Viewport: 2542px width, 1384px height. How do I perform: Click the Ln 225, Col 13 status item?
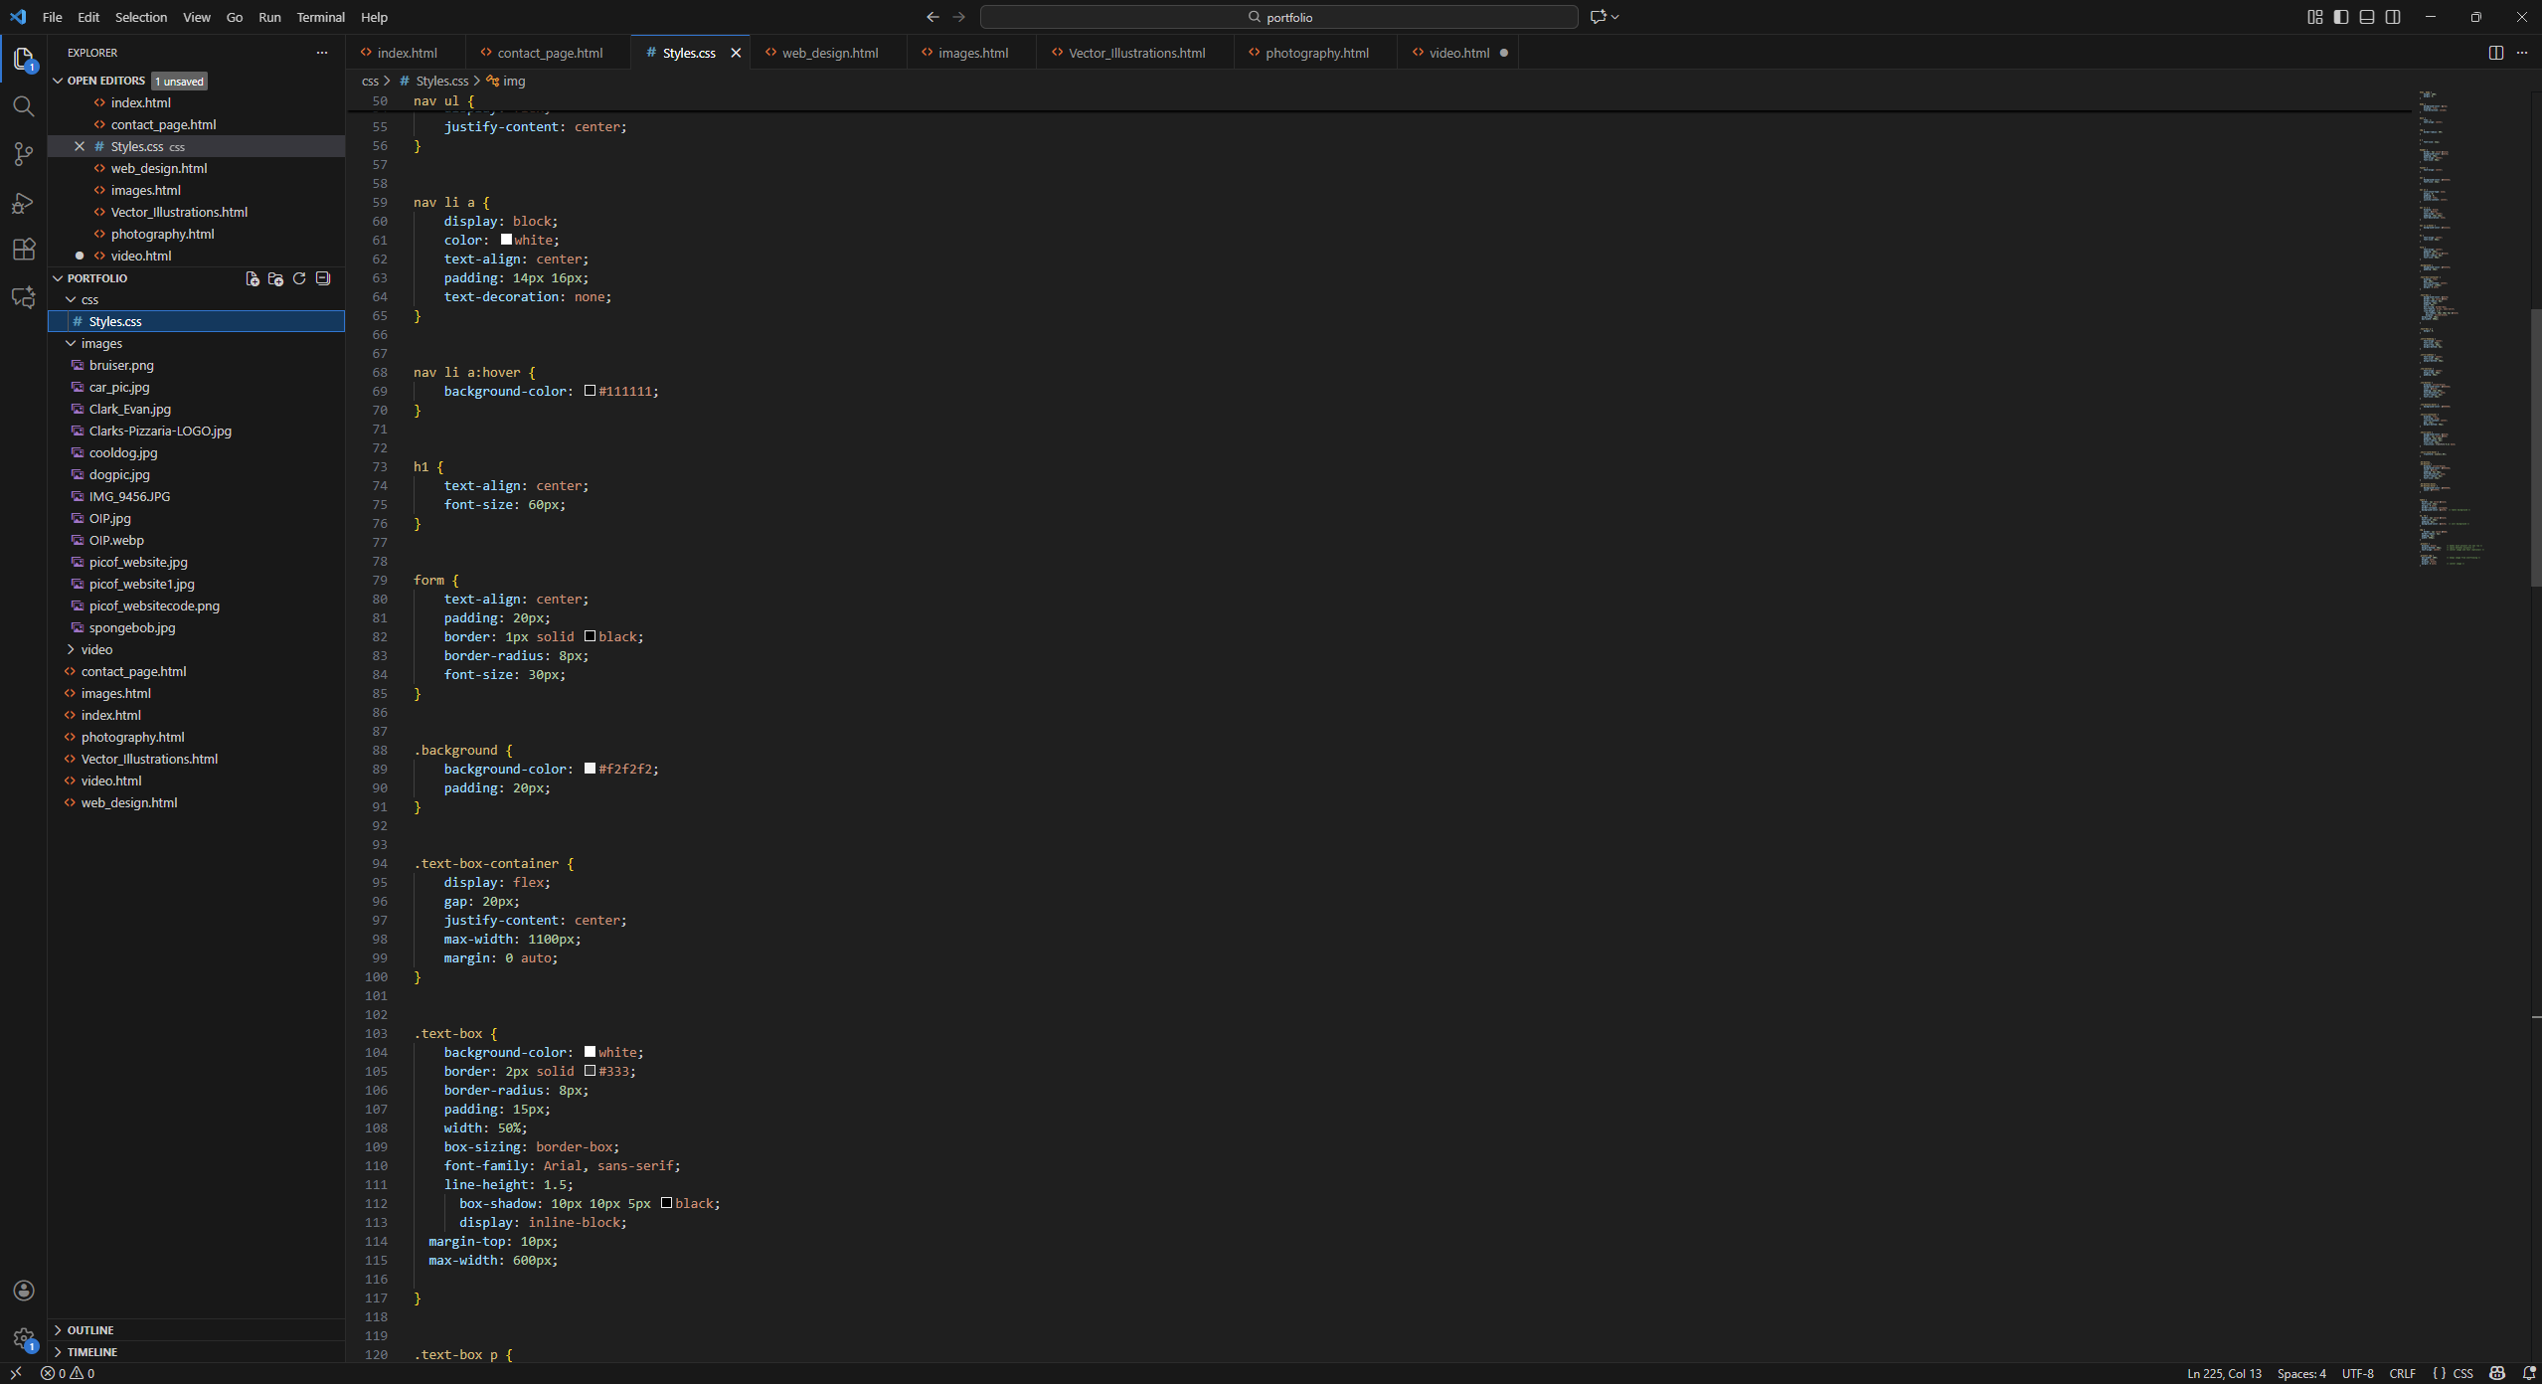pos(2224,1373)
